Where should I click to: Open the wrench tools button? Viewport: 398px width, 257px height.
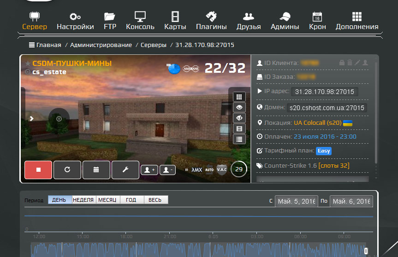pyautogui.click(x=125, y=170)
